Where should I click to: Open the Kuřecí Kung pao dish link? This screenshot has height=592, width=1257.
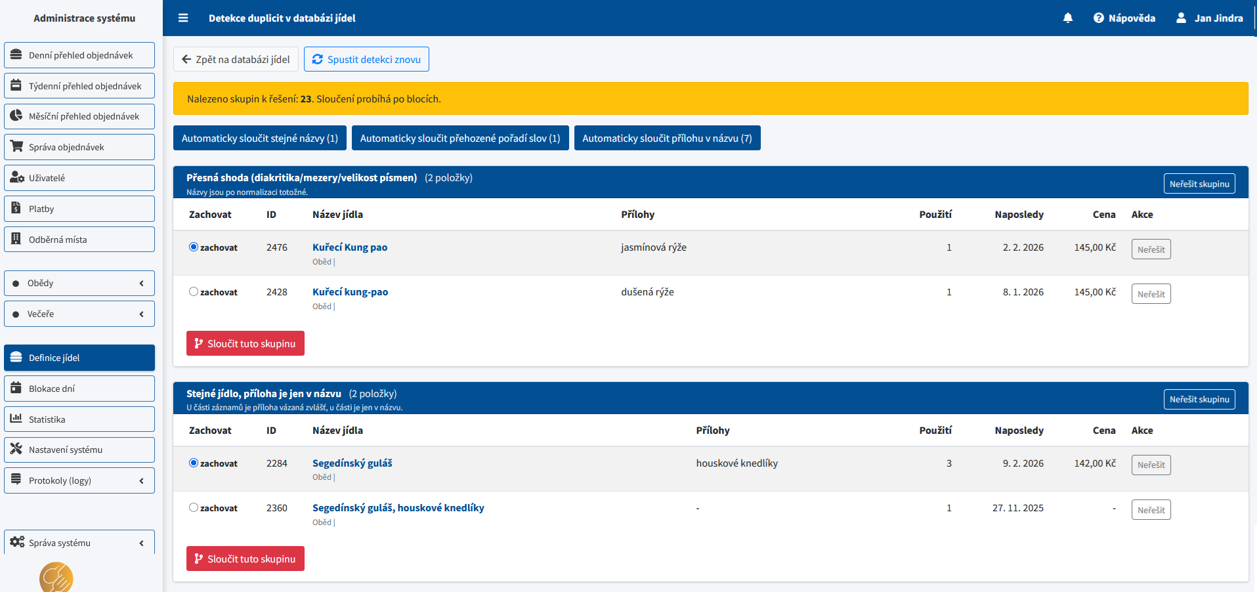tap(350, 247)
